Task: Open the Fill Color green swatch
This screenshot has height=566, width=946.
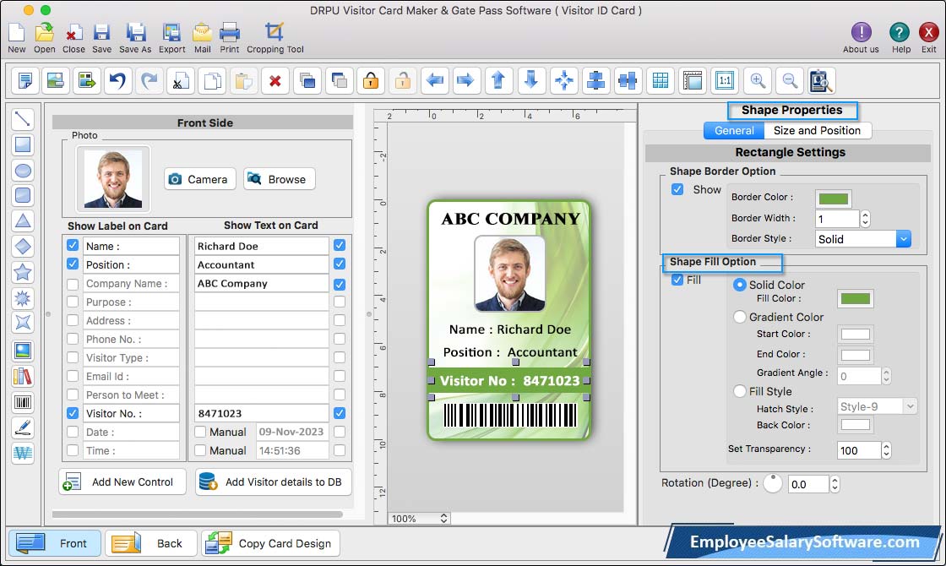Action: pos(856,298)
